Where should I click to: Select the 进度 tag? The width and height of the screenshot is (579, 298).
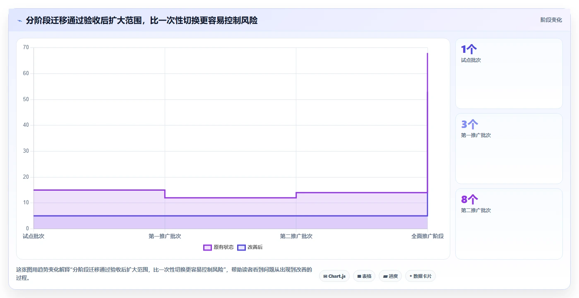(x=390, y=276)
